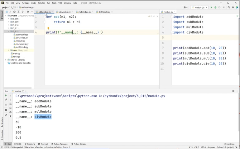The width and height of the screenshot is (240, 149).
Task: Select opened file locate icon in Project panel
Action: tap(14, 12)
